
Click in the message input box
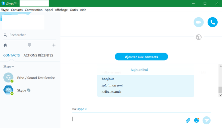(127, 119)
